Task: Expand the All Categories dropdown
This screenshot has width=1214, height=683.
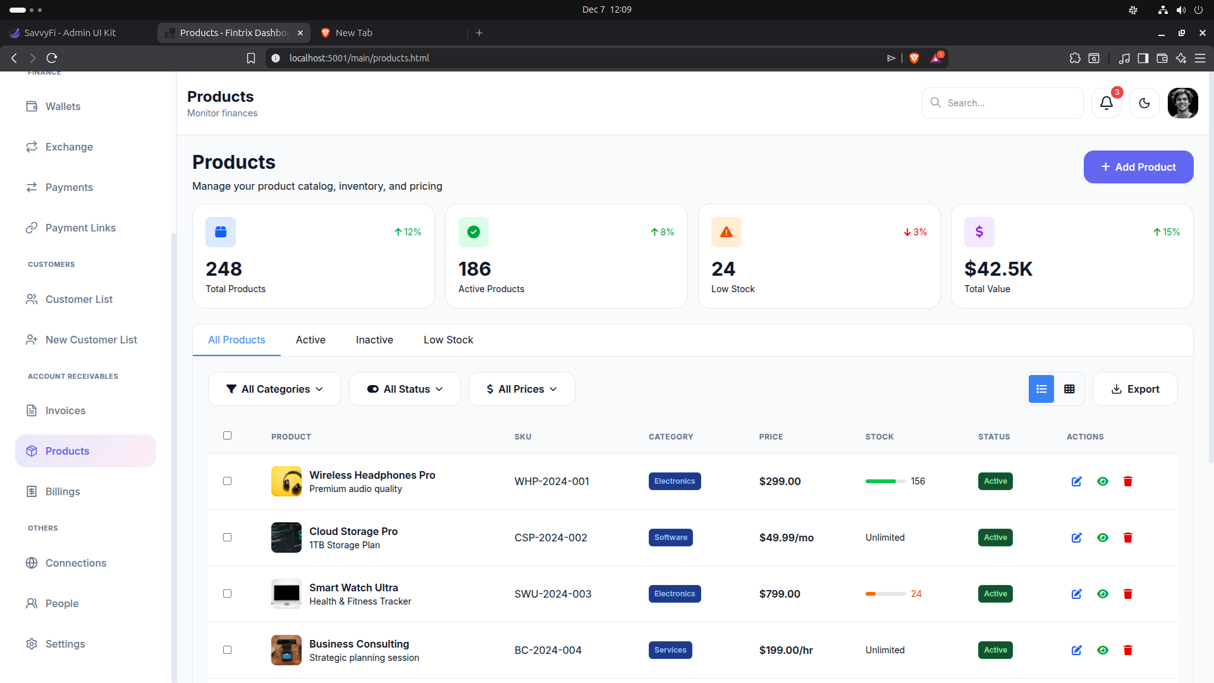Action: 274,389
